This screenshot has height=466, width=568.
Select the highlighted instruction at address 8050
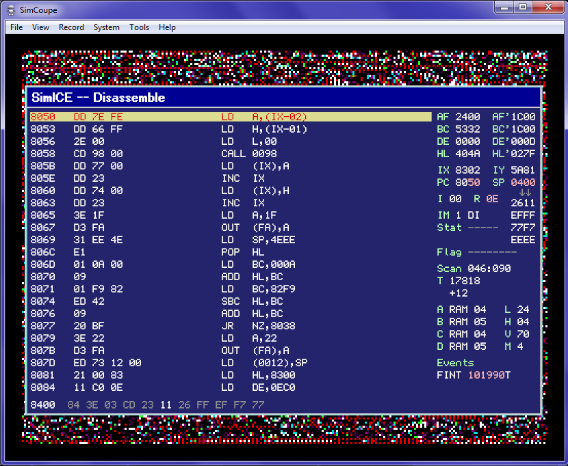[137, 117]
